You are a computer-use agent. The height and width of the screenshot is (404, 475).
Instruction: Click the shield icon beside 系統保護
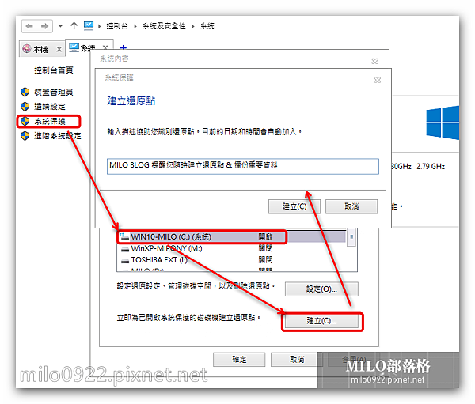pos(25,121)
